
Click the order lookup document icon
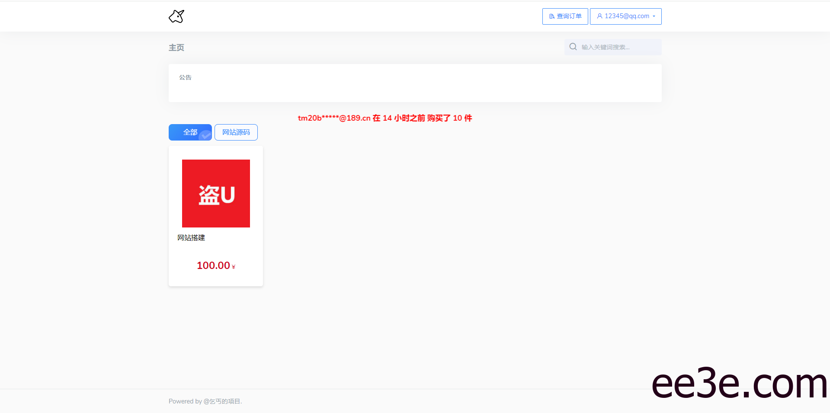pyautogui.click(x=551, y=16)
